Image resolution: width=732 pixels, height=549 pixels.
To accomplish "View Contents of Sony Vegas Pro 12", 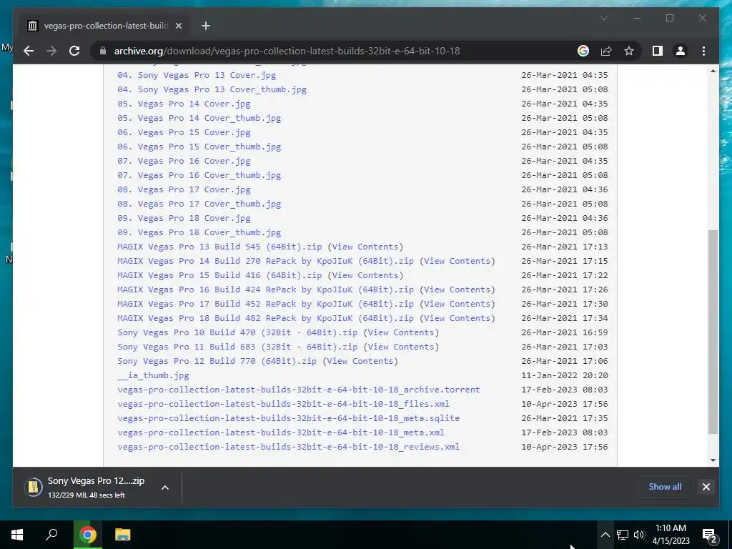I will [x=360, y=361].
